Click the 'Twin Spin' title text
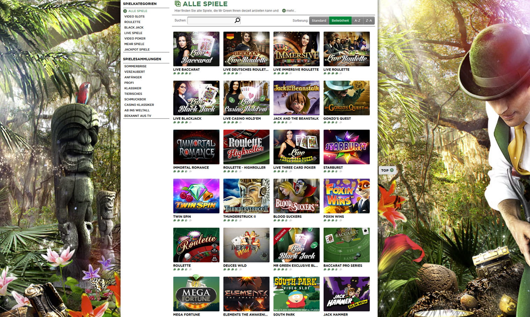The width and height of the screenshot is (530, 317). (x=182, y=216)
